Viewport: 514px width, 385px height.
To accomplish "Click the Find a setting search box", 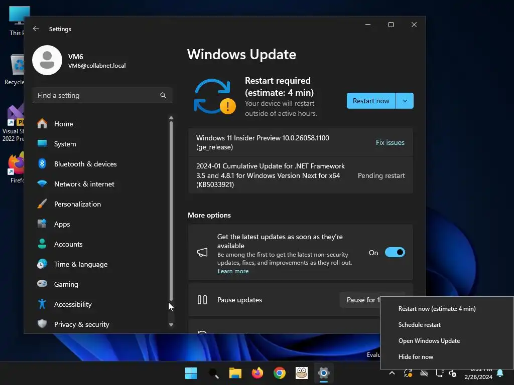I will coord(102,95).
